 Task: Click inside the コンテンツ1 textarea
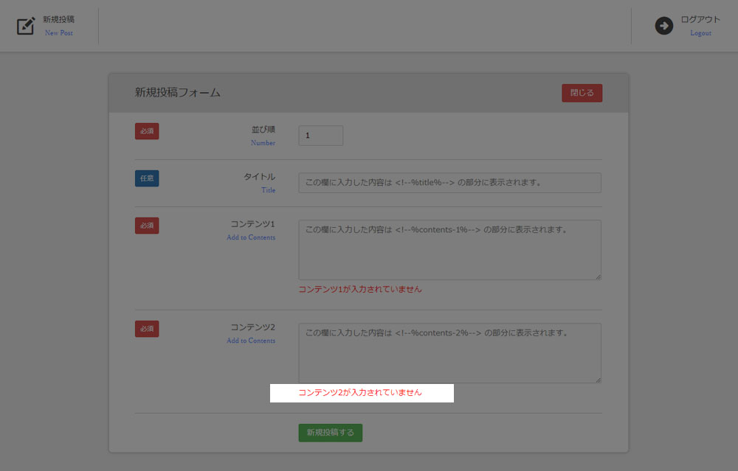tap(449, 250)
